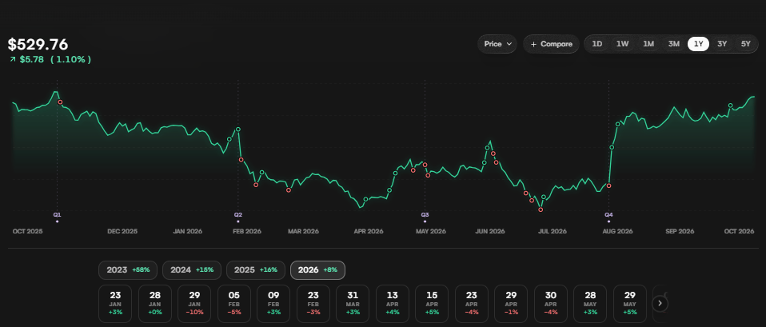Click the Q1 quarter marker

57,214
